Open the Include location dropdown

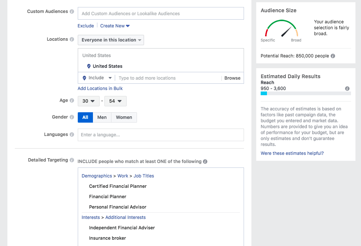point(97,78)
